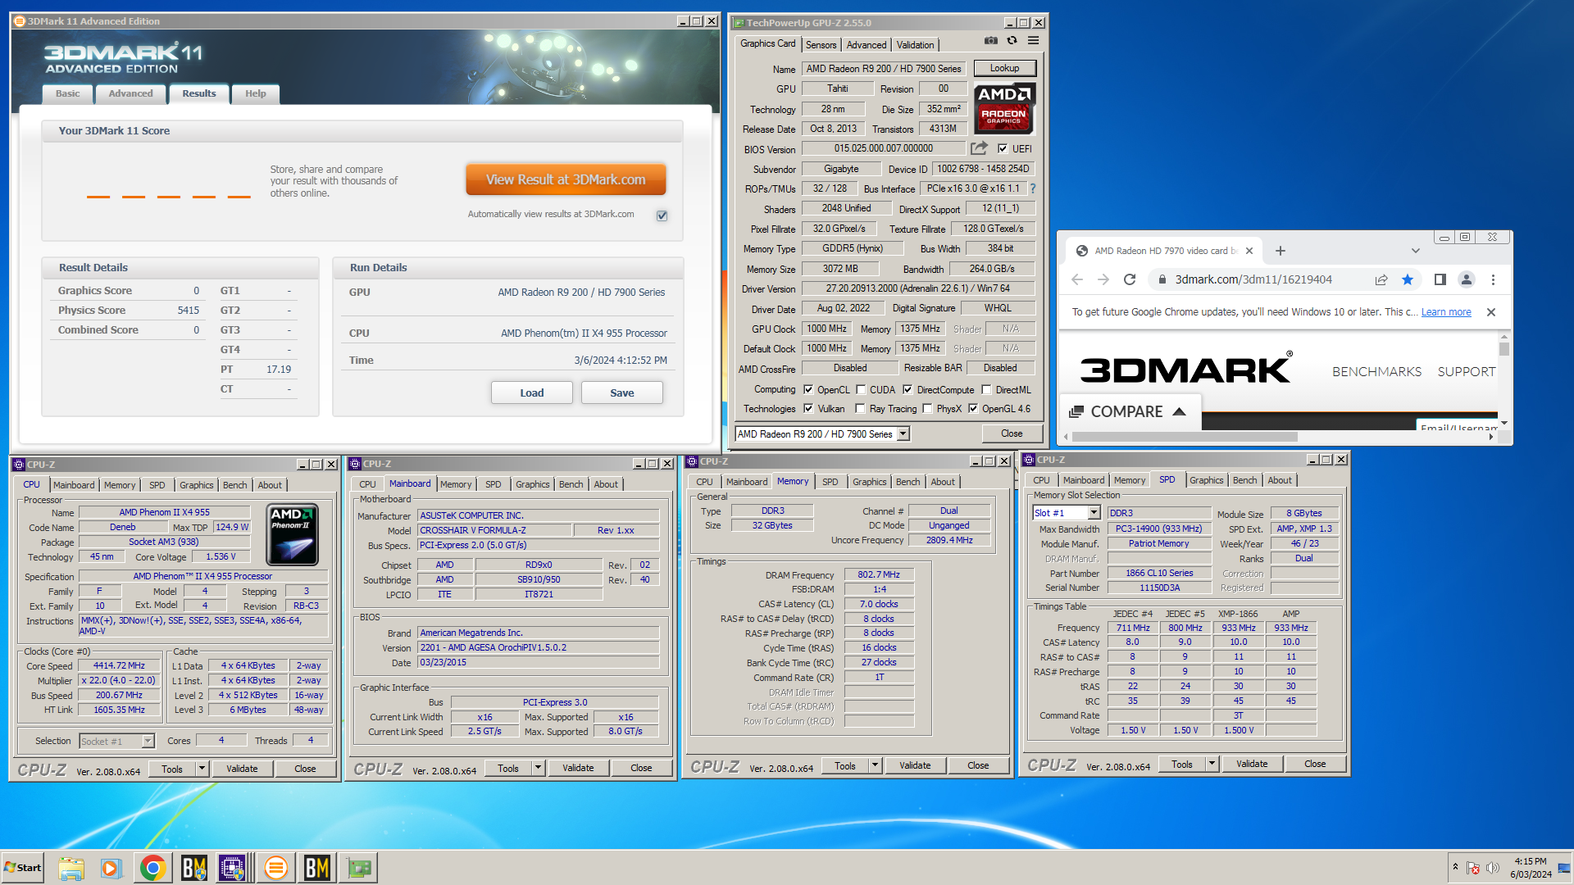Open GPU-Z Sensors tab
The image size is (1574, 885).
[821, 45]
